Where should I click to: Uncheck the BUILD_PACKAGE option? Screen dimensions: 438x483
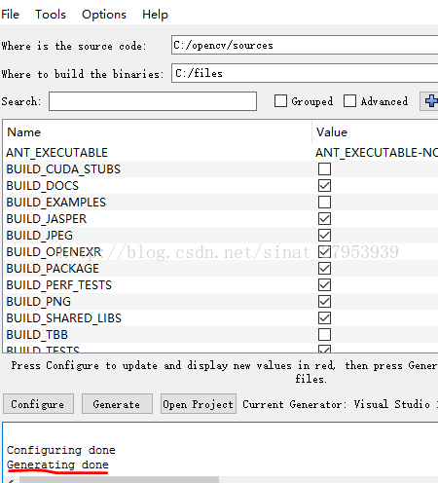(x=324, y=269)
